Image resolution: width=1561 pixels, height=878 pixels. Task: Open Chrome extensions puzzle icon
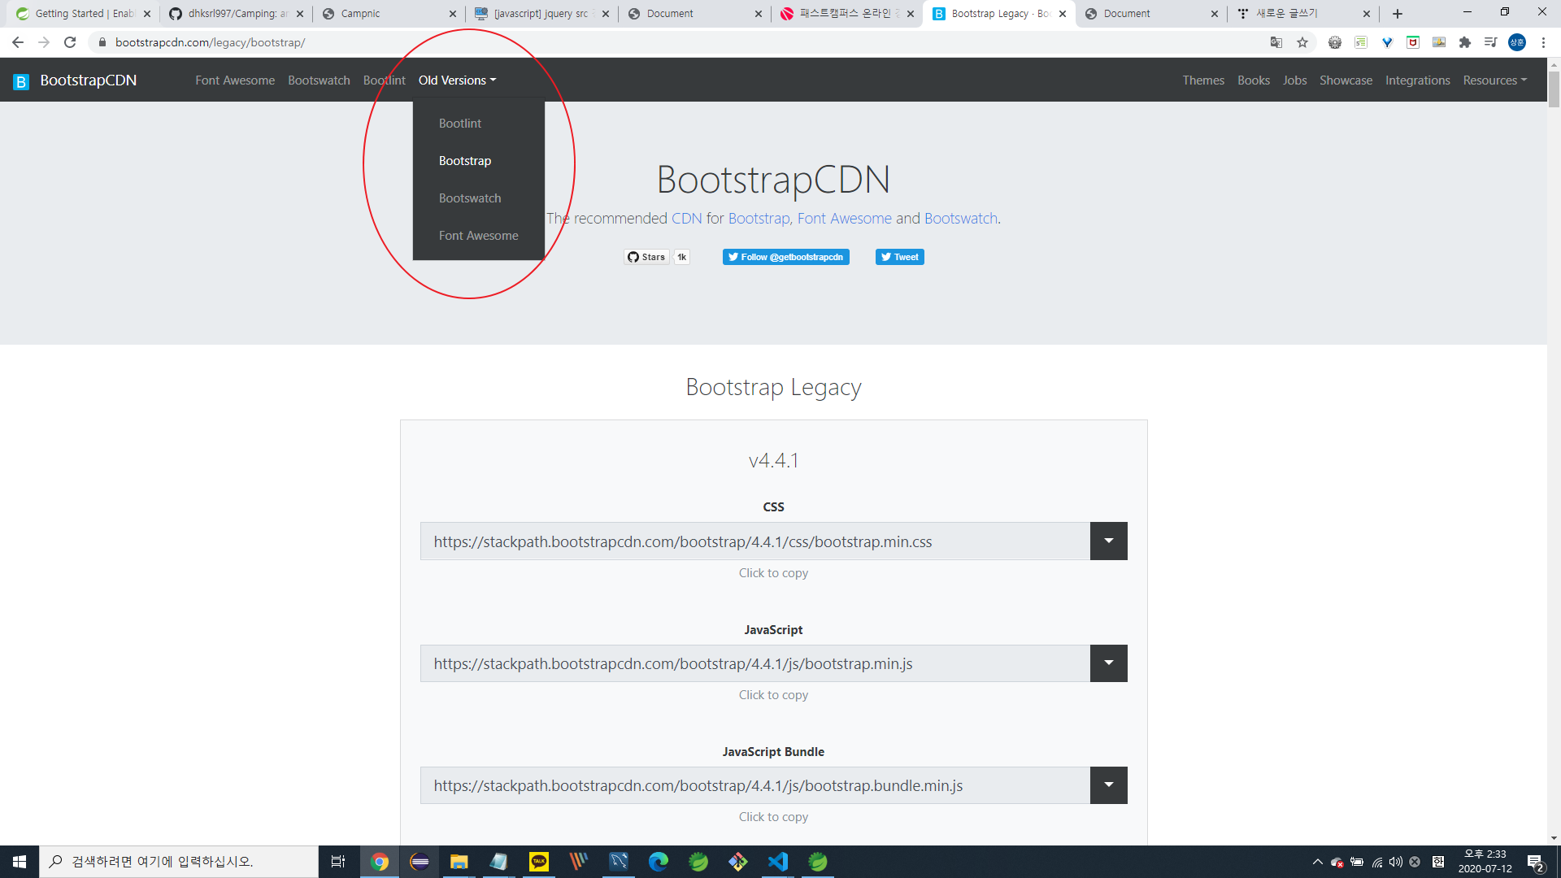point(1465,42)
